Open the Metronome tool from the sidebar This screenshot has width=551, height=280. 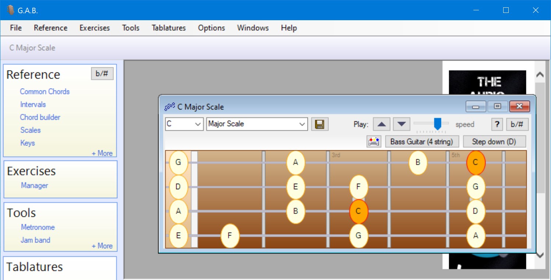[38, 227]
